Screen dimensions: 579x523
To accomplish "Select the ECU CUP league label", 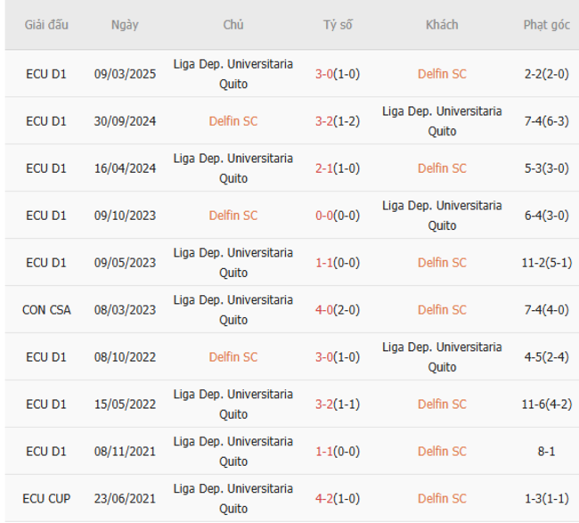I will point(45,499).
